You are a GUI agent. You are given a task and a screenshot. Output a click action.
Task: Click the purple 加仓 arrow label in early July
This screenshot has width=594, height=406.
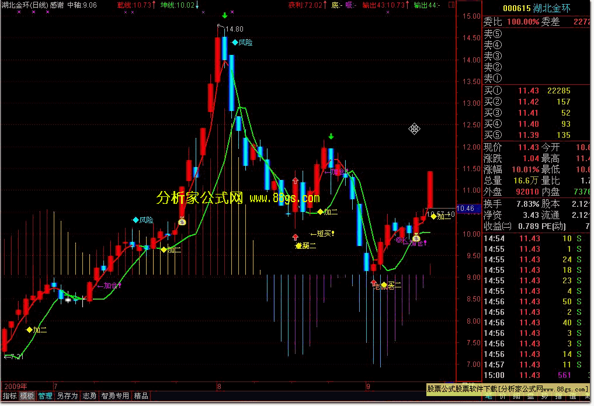[x=109, y=286]
